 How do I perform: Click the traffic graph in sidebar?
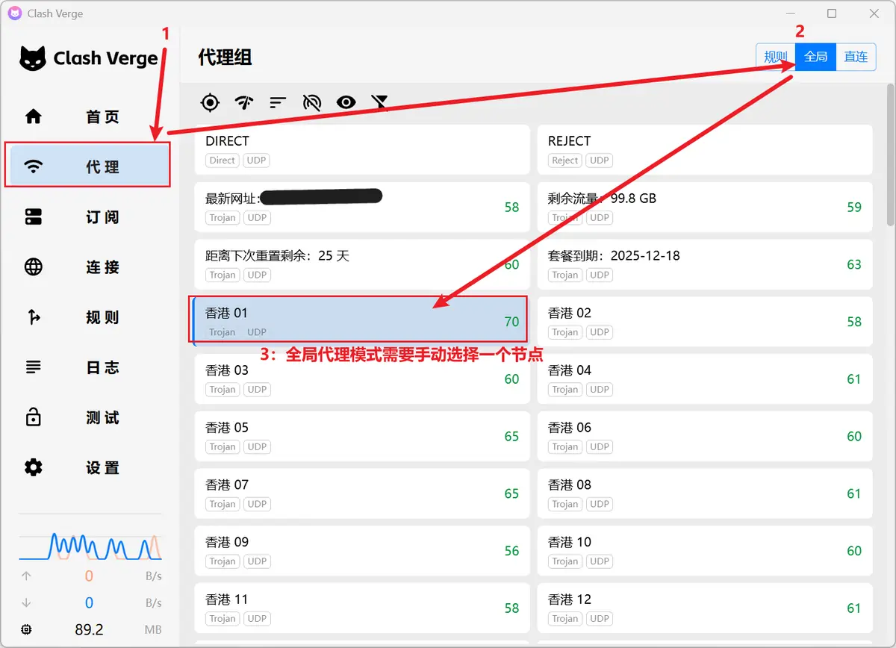90,545
